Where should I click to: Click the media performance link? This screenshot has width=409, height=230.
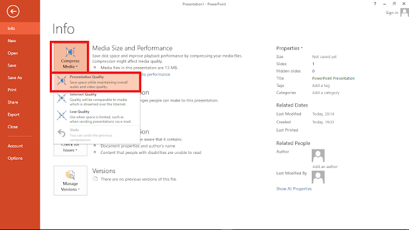point(155,74)
